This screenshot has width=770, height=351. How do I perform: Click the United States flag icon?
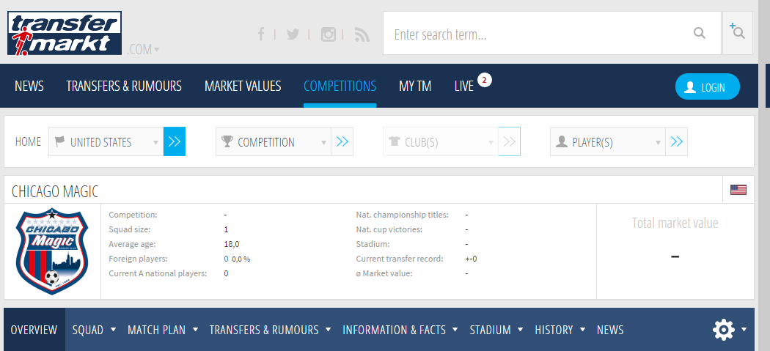738,190
